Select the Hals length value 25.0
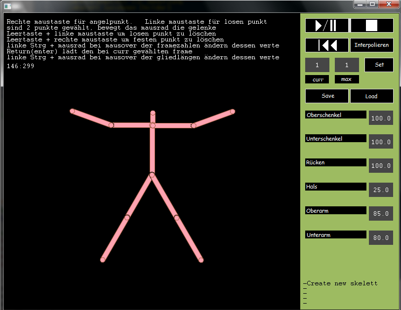Screen dimensions: 401x310 [x=381, y=190]
